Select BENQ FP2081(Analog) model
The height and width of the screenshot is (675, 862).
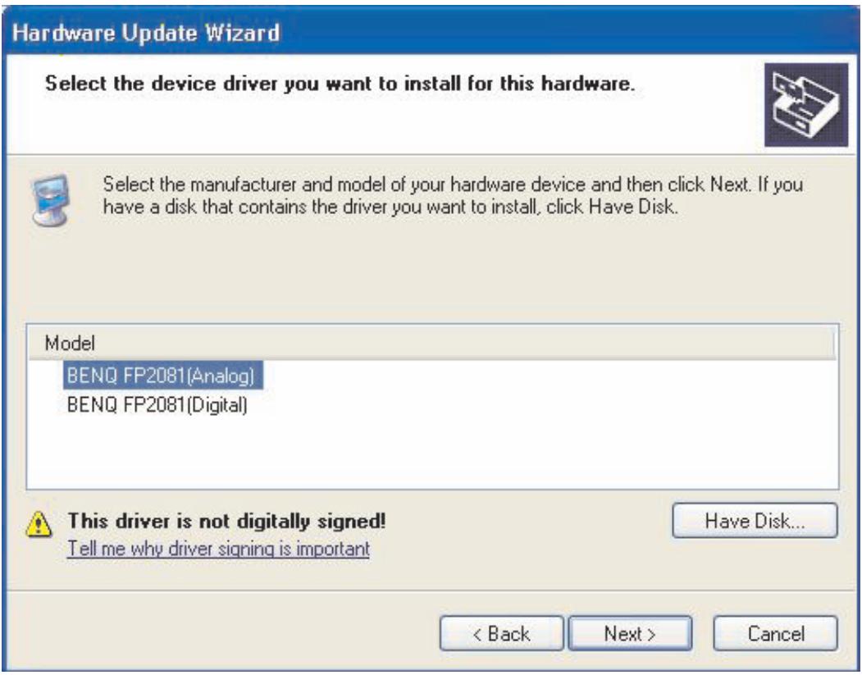163,376
